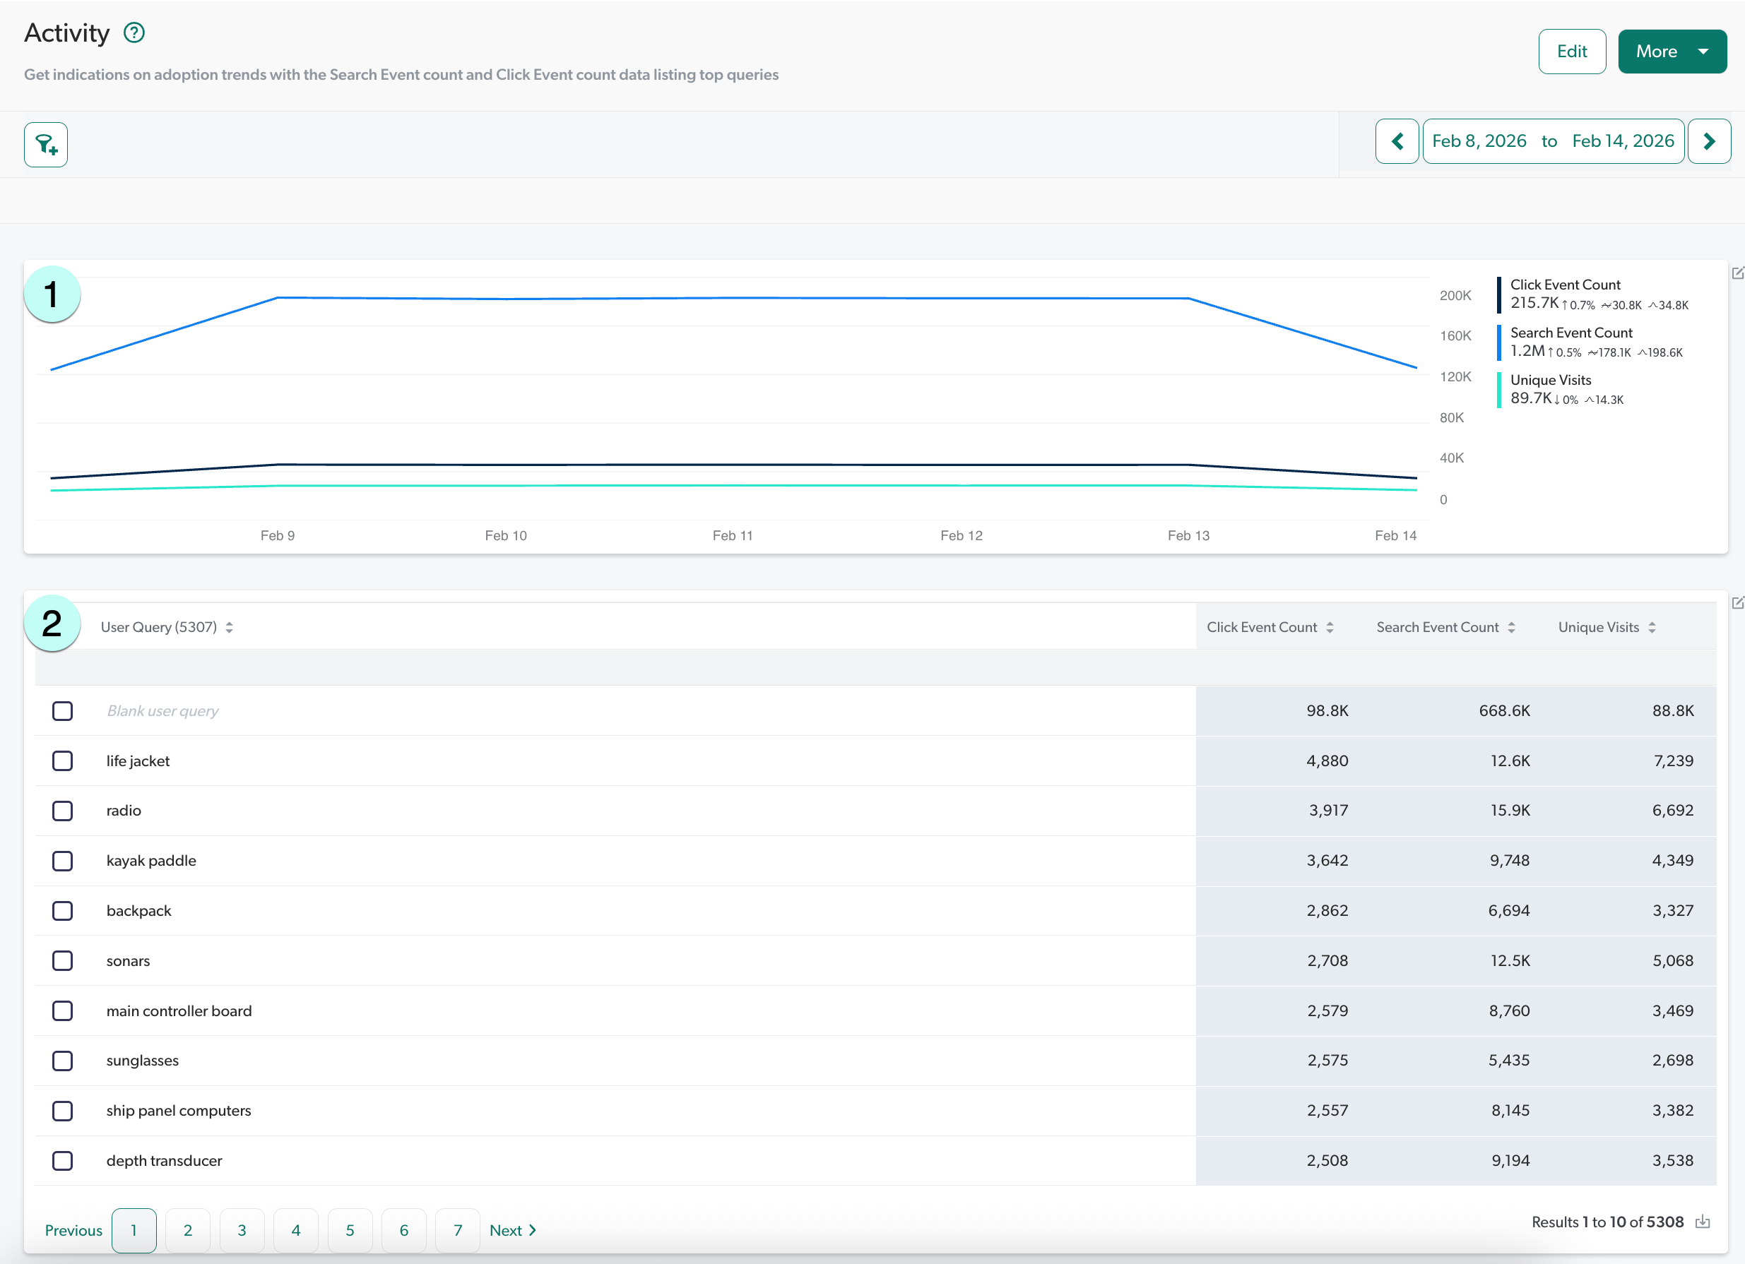Advance to the next date range
Viewport: 1745px width, 1264px height.
tap(1710, 141)
